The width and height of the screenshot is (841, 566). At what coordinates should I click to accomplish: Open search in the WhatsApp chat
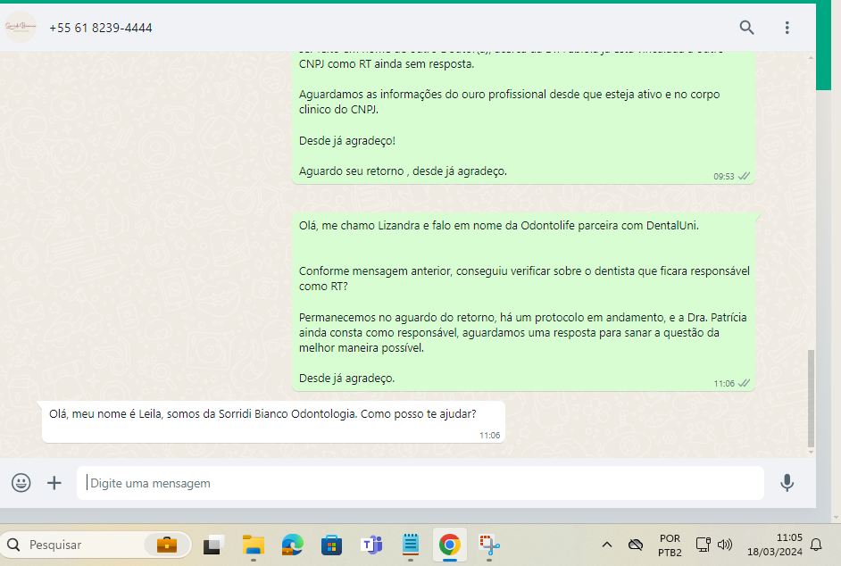click(746, 28)
